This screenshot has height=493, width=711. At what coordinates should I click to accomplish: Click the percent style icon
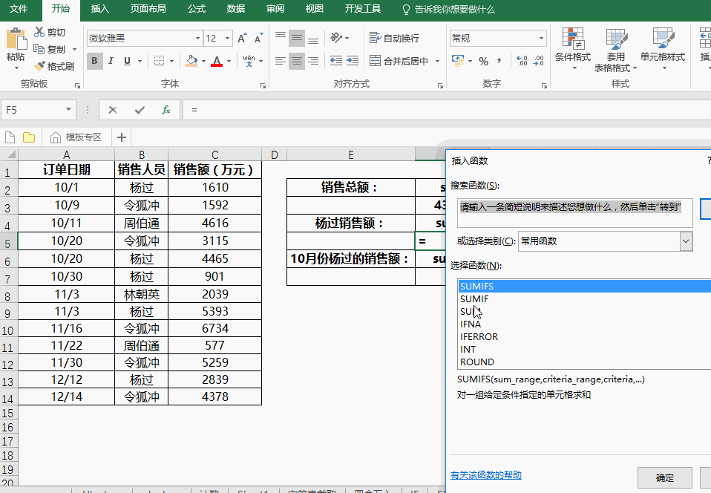tap(484, 61)
